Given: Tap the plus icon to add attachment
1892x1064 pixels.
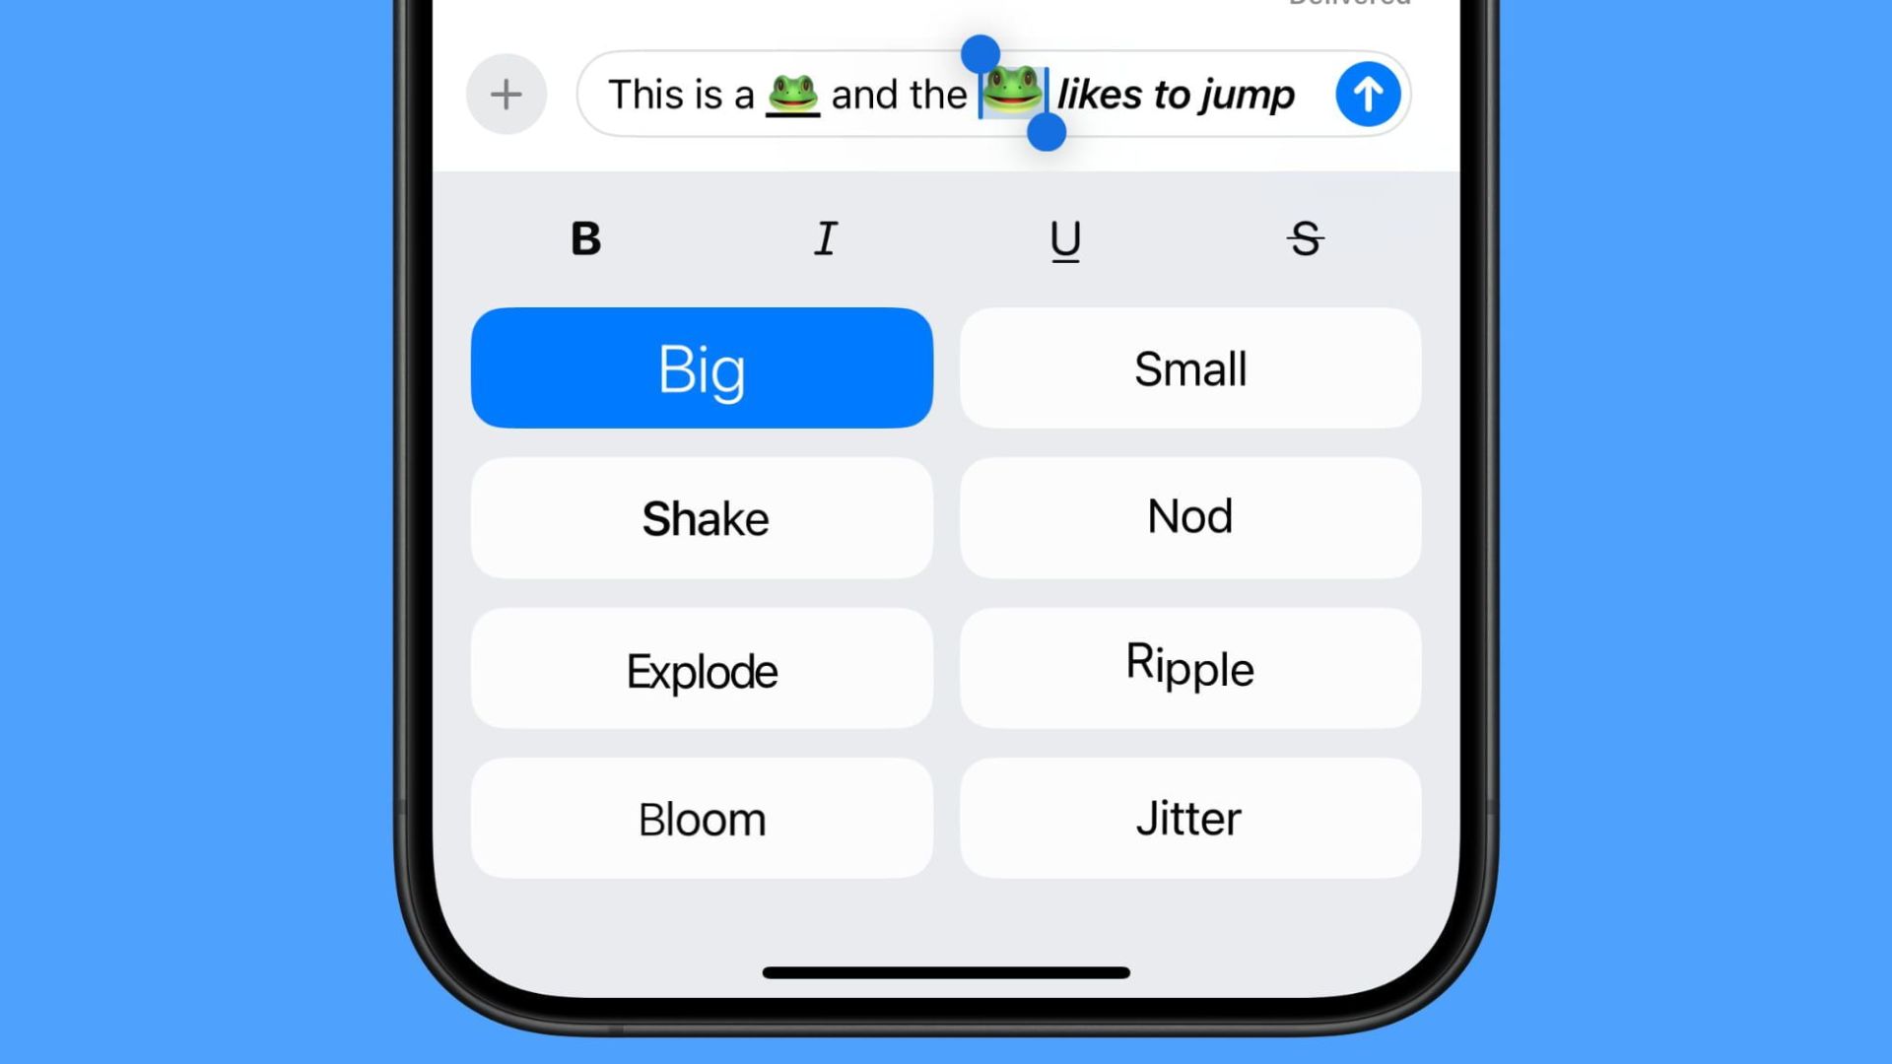Looking at the screenshot, I should [506, 94].
